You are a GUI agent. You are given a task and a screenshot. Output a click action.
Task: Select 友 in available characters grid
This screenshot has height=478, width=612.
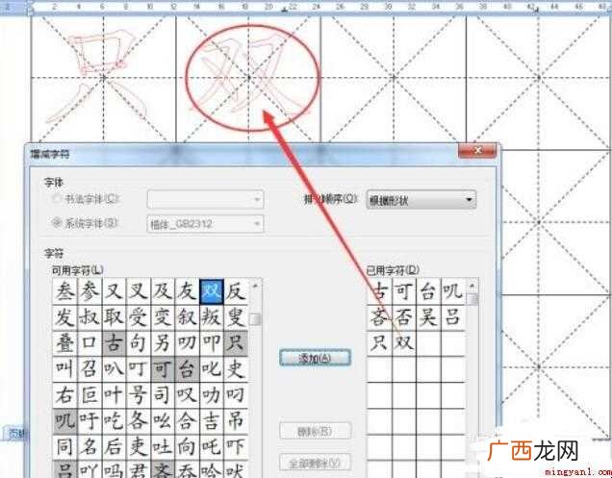coord(187,291)
